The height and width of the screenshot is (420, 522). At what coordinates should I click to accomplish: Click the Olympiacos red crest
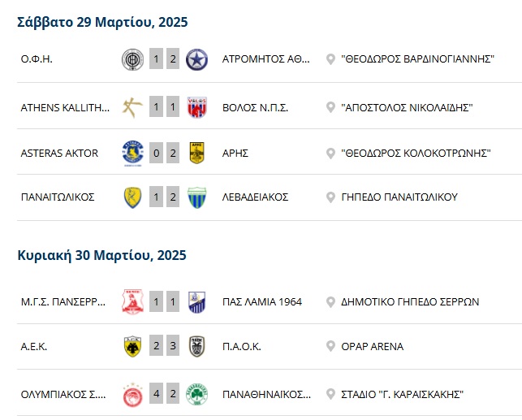tap(132, 395)
